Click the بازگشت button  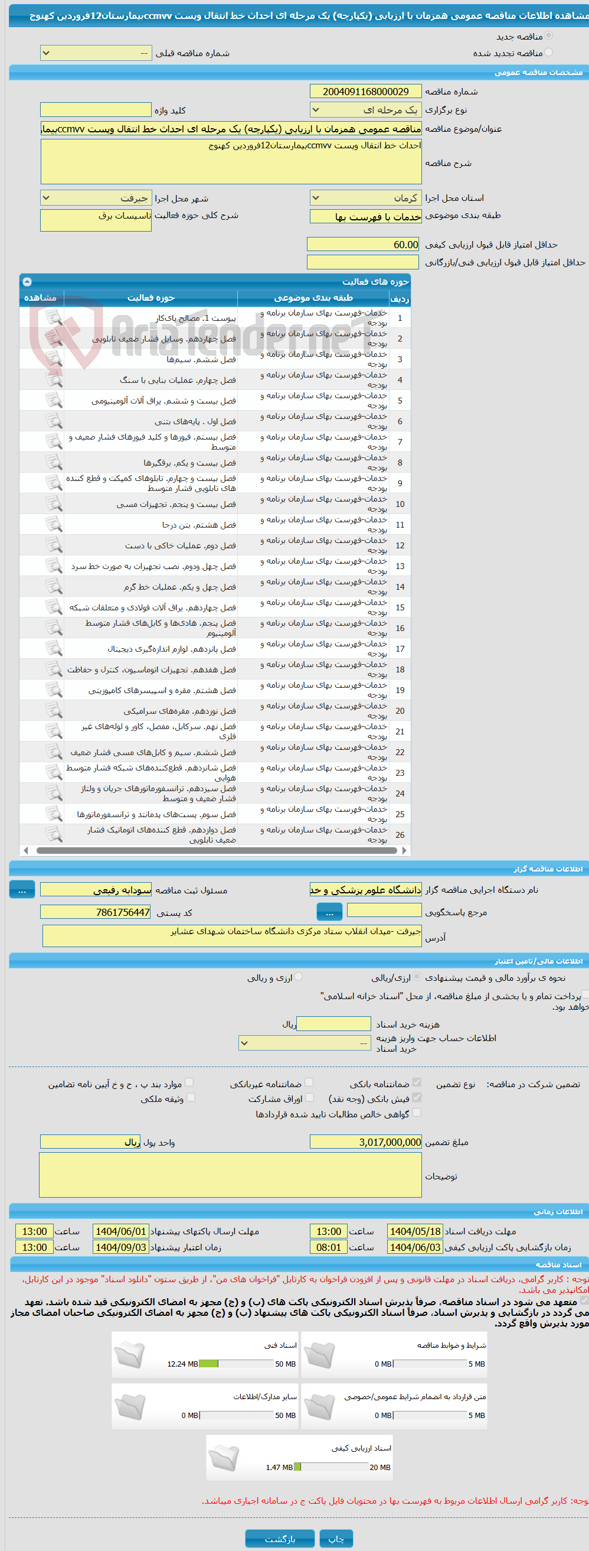(280, 1539)
